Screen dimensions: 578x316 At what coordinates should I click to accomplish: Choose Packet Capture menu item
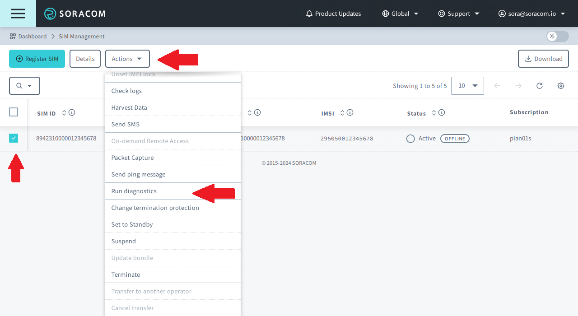tap(132, 158)
